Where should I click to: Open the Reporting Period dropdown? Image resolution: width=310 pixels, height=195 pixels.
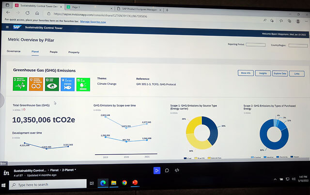[x=256, y=45]
